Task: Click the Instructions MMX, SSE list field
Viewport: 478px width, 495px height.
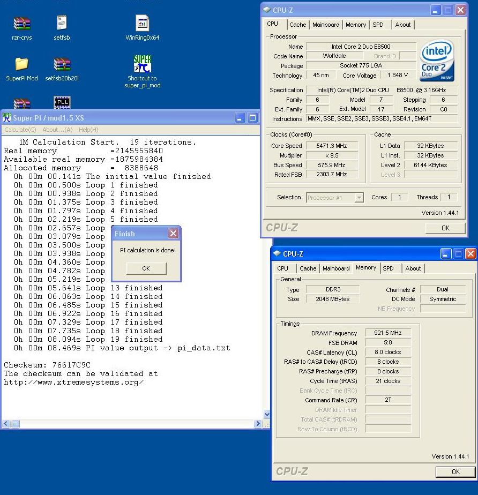Action: click(382, 119)
